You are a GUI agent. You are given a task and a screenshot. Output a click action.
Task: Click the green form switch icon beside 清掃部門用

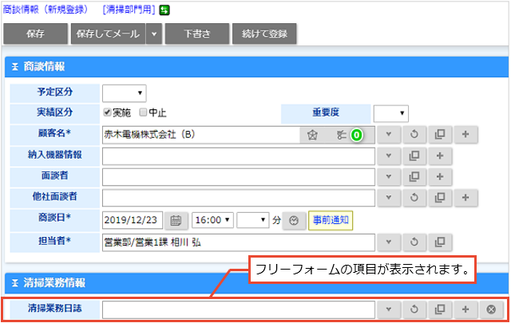(164, 10)
